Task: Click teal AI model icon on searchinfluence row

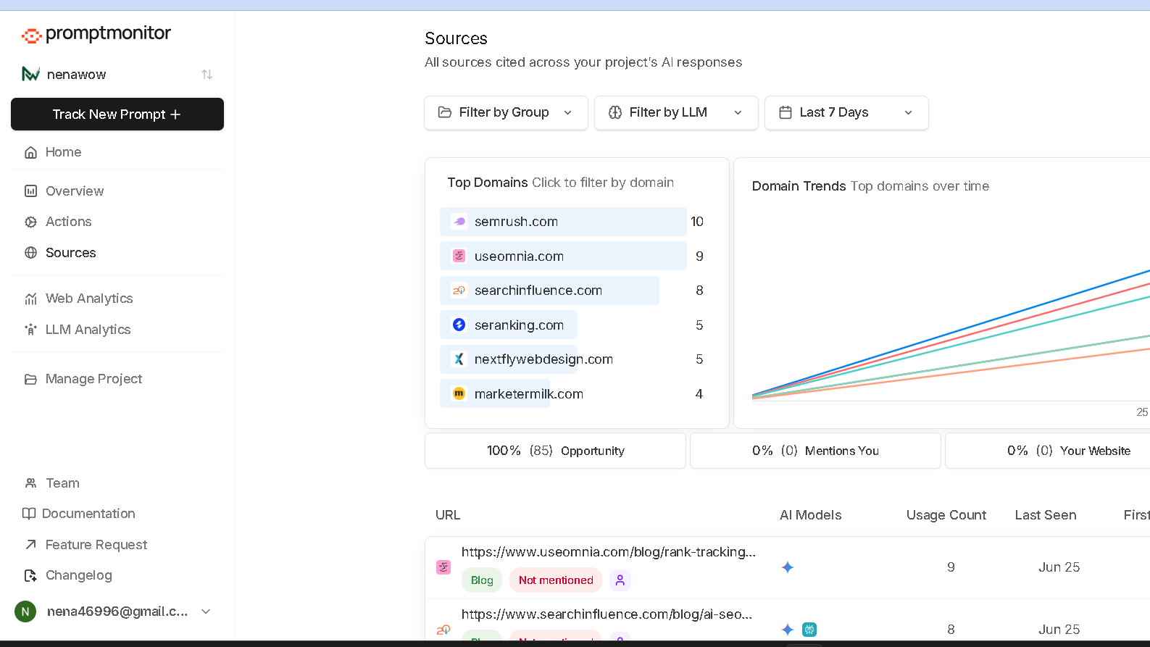Action: 809,630
